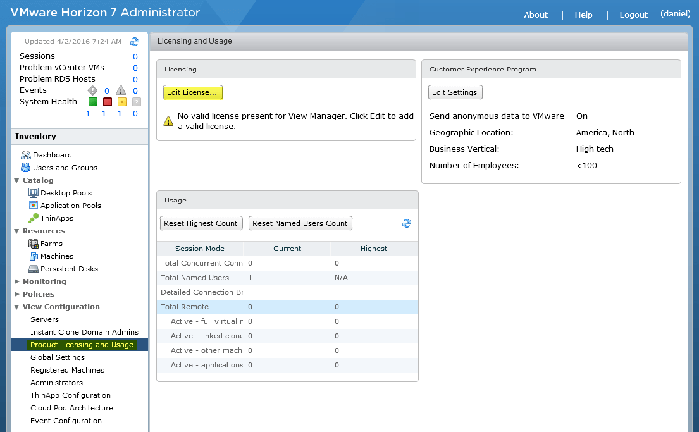Screen dimensions: 699x432
Task: Open Instant Clone Domain Admins
Action: click(x=84, y=332)
